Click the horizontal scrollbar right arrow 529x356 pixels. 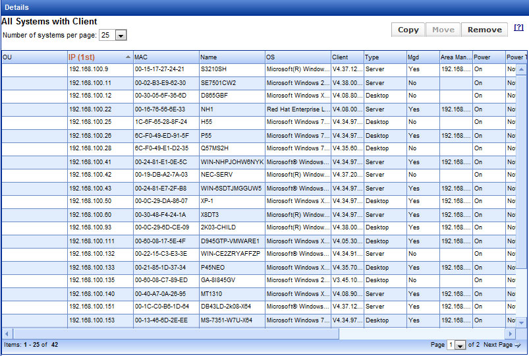click(x=510, y=334)
